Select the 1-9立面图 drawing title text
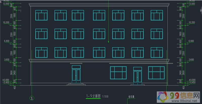 pos(93,96)
